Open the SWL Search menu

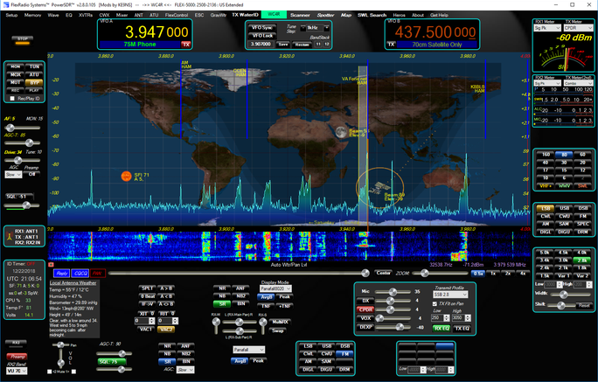(x=372, y=15)
